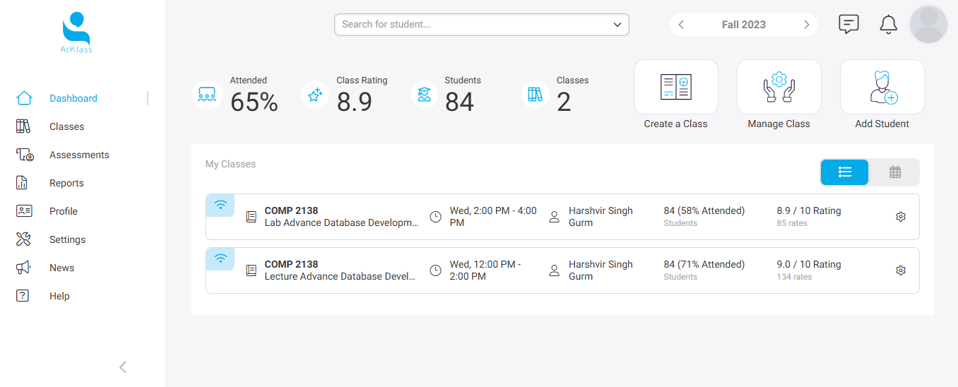Click the Add Student icon
Viewport: 958px width, 387px height.
tap(882, 88)
